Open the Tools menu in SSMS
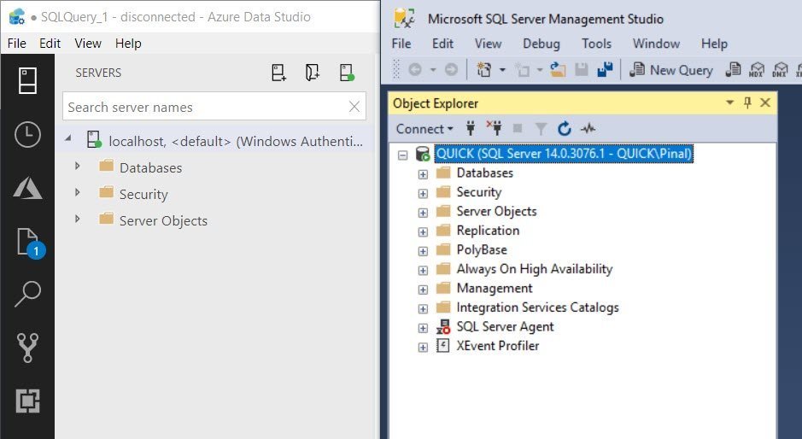 (596, 44)
